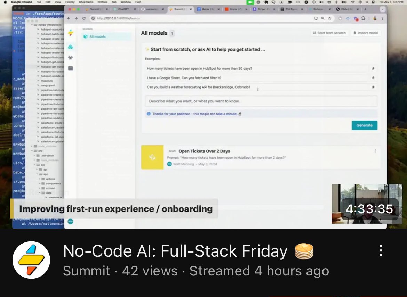The height and width of the screenshot is (297, 407).
Task: Open the models cube icon in the app sidebar
Action: [x=70, y=46]
